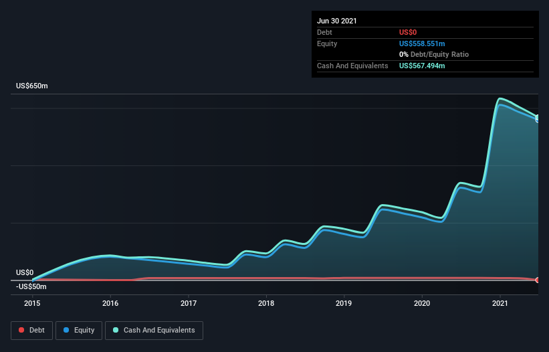Click the red Debt legend dot
This screenshot has height=352, width=549.
[x=21, y=330]
